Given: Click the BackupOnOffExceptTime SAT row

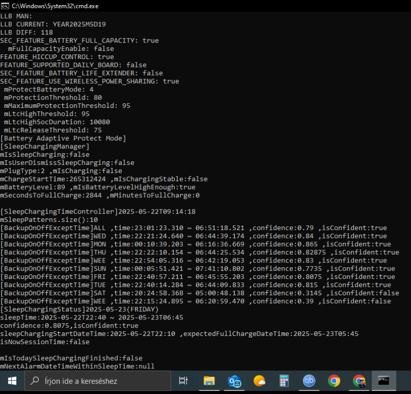Looking at the screenshot, I should pyautogui.click(x=199, y=293).
